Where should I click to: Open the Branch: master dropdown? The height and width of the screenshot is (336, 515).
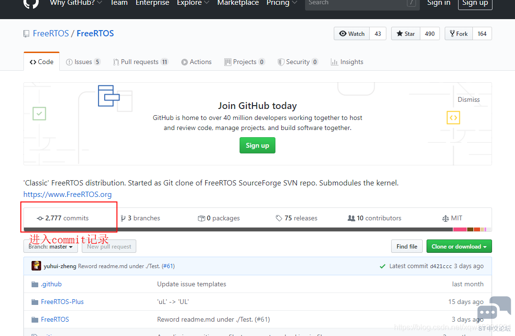point(51,246)
